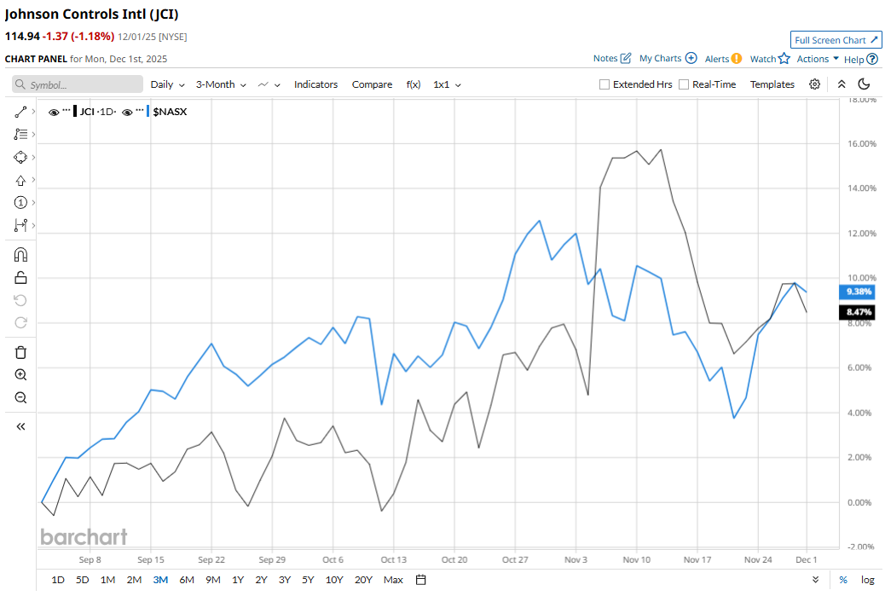
Task: Select the 1D time range
Action: point(58,580)
